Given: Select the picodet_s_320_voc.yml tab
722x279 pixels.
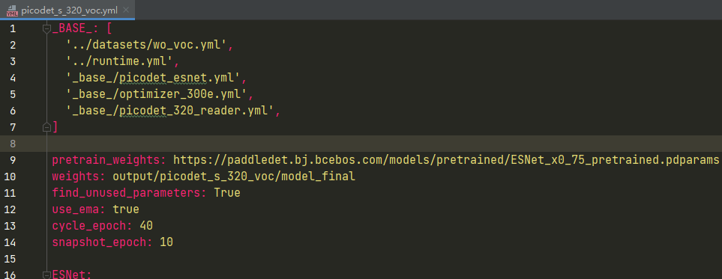Looking at the screenshot, I should pyautogui.click(x=67, y=10).
